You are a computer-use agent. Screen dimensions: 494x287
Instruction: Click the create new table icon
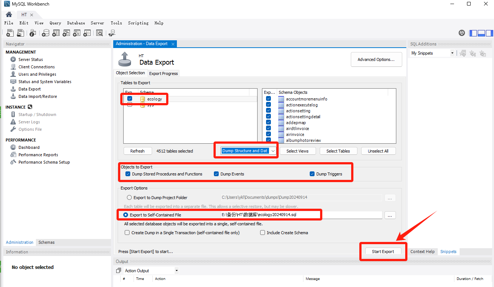pyautogui.click(x=56, y=33)
